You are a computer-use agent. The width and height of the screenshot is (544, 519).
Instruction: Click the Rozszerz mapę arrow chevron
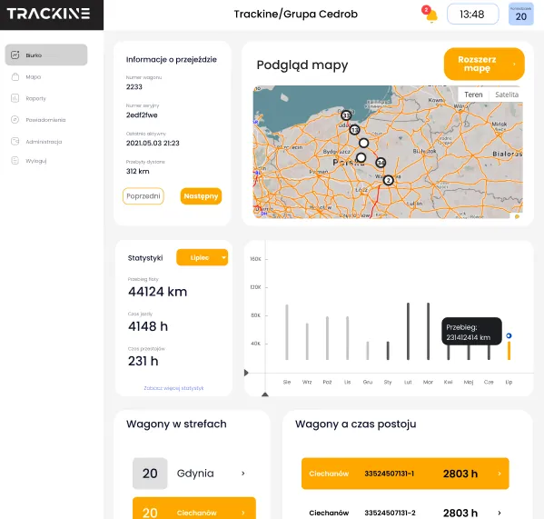pos(514,64)
